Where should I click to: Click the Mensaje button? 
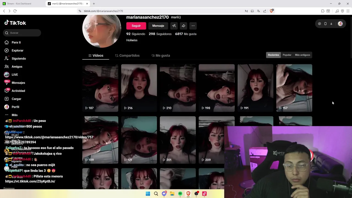(158, 26)
